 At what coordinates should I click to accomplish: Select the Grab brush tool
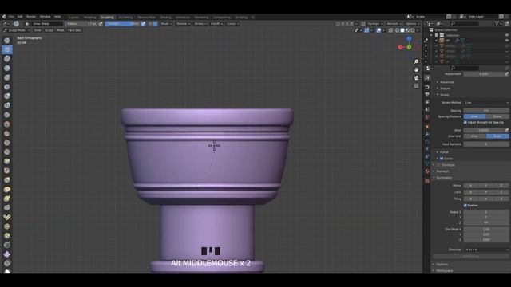[7, 180]
